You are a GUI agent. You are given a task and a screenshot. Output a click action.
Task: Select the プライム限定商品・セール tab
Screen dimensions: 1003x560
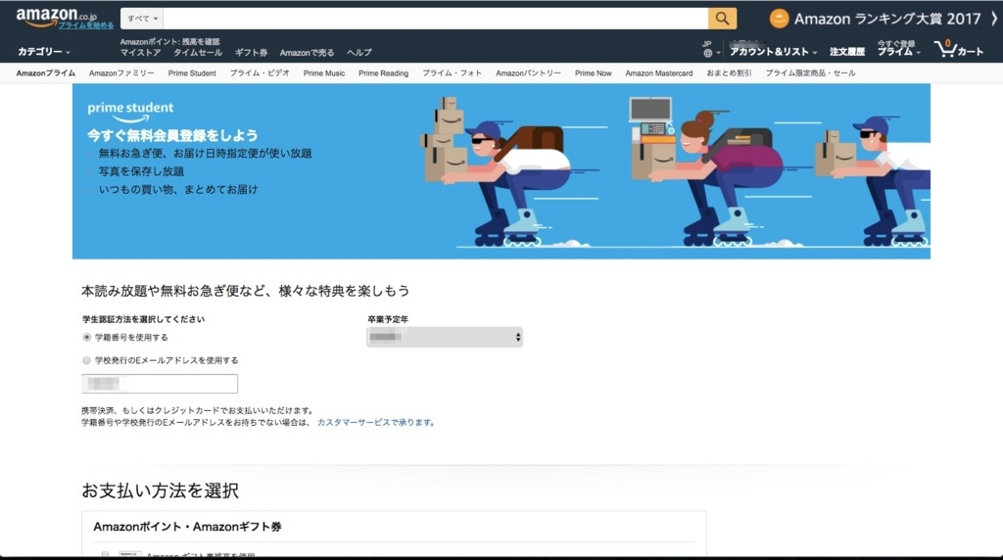pos(810,73)
